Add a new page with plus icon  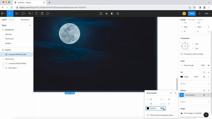click(30, 25)
